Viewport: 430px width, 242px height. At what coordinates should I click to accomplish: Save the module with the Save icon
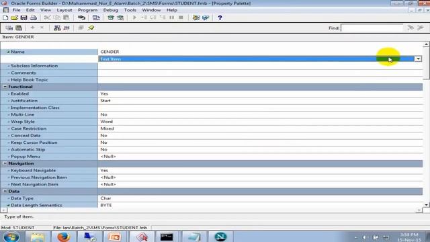click(x=24, y=18)
